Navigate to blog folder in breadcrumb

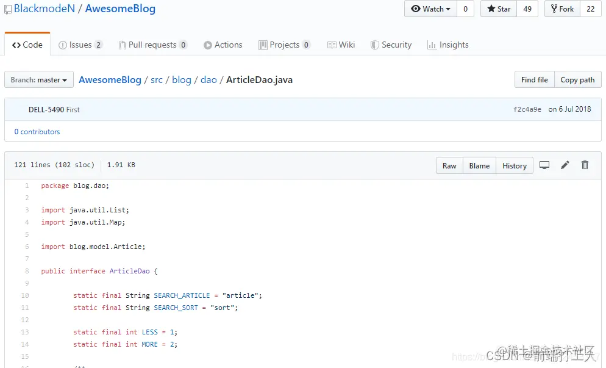(x=182, y=80)
